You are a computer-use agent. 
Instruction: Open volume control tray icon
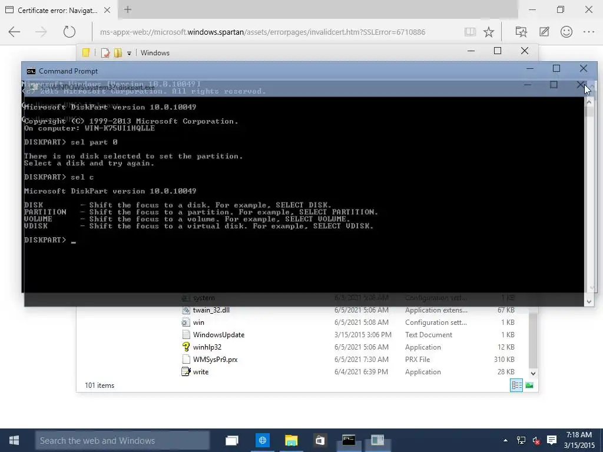pos(536,440)
